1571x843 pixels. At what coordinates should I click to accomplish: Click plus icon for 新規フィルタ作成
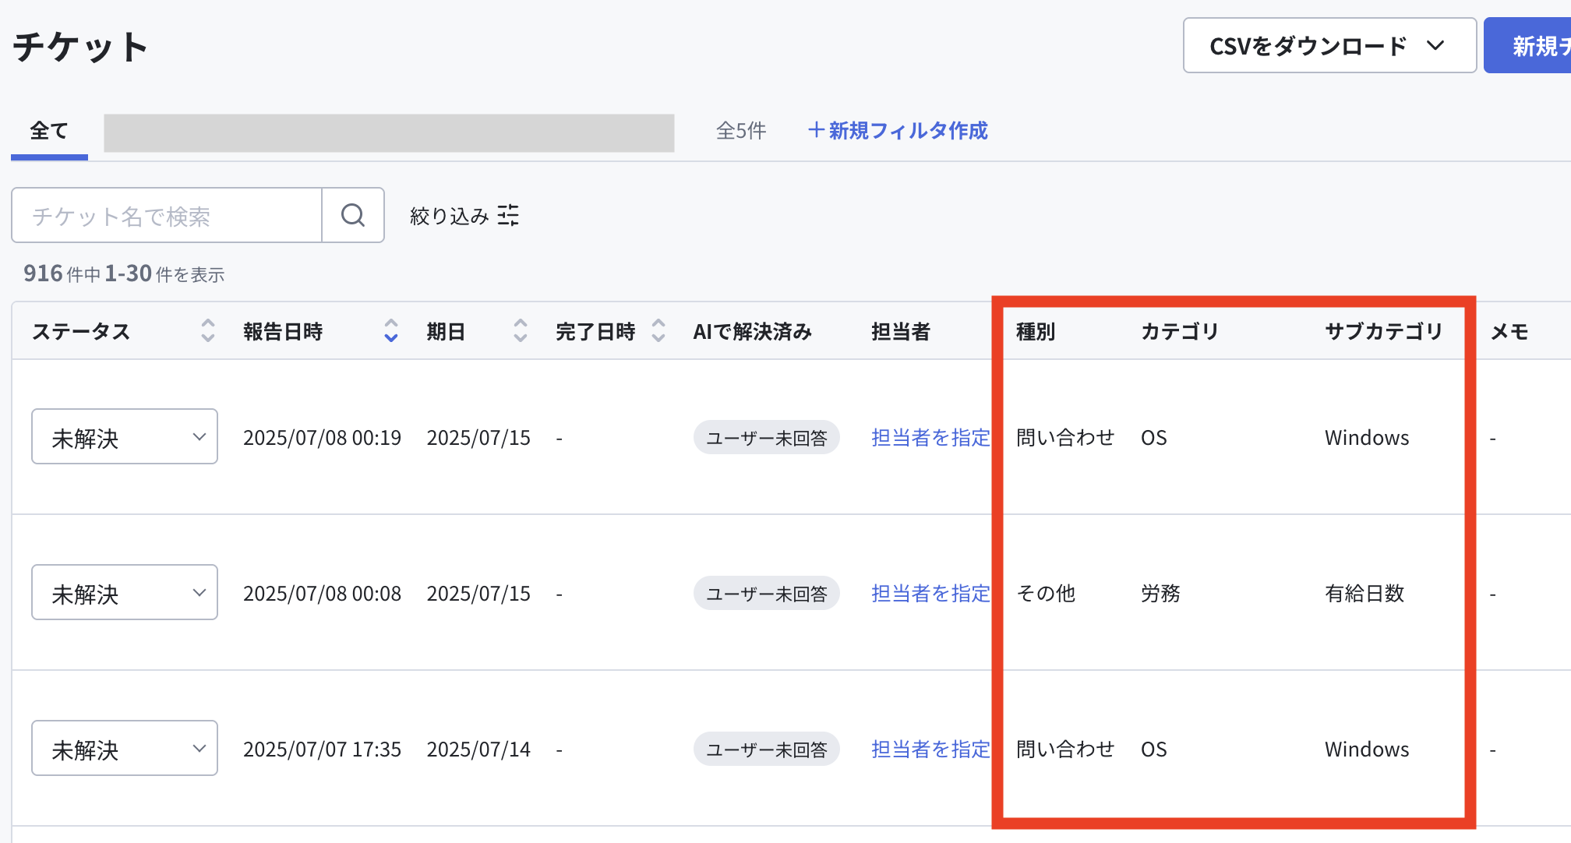click(x=816, y=130)
